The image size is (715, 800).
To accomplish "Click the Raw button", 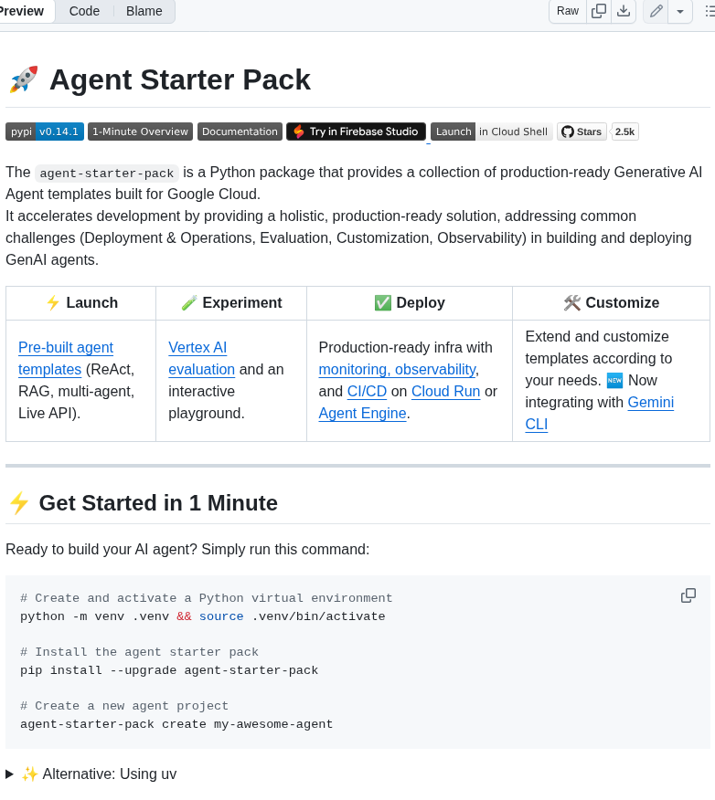I will click(567, 12).
